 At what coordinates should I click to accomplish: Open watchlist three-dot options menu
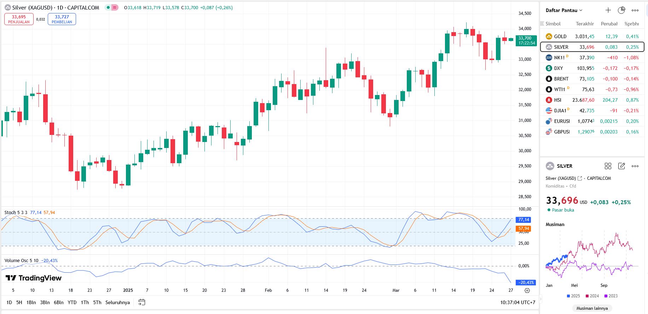click(635, 10)
